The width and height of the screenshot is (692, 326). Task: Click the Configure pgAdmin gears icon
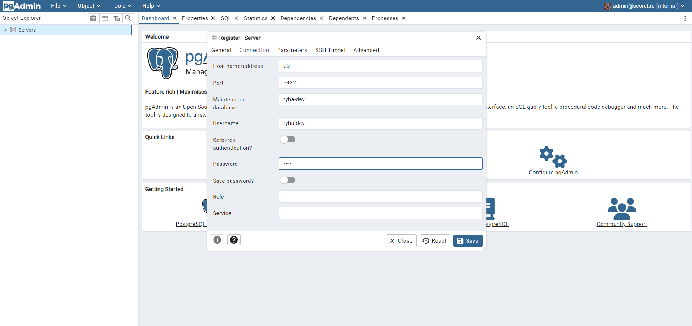(x=553, y=157)
